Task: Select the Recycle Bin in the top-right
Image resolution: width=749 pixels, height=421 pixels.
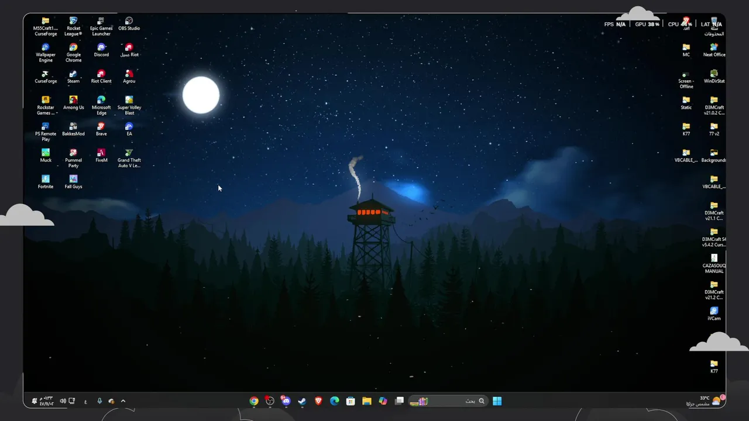Action: point(714,27)
